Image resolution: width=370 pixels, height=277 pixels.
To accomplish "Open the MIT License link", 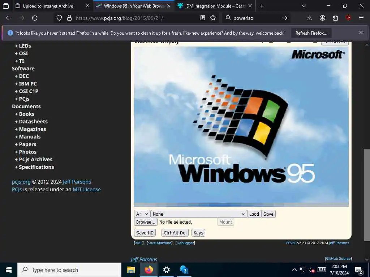I will point(87,189).
